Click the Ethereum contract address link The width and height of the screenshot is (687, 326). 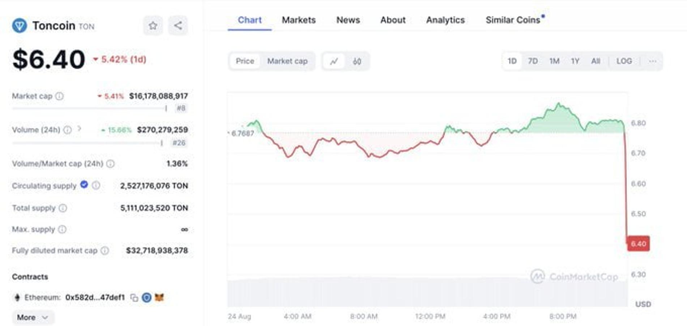click(95, 297)
